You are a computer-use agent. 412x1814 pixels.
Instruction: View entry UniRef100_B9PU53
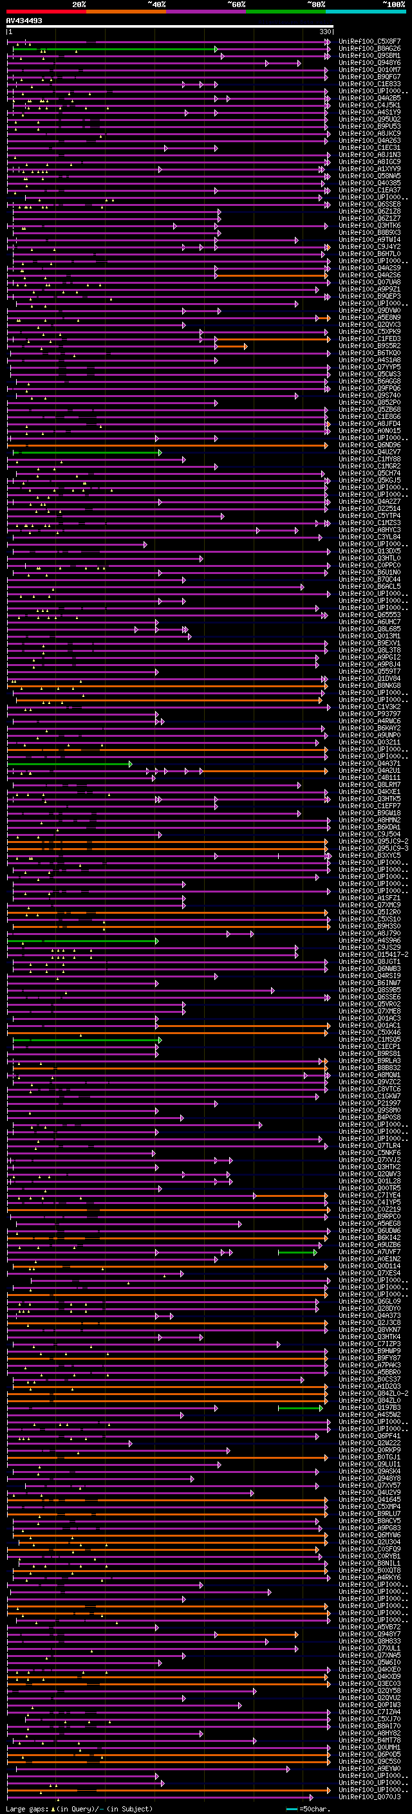pyautogui.click(x=370, y=127)
